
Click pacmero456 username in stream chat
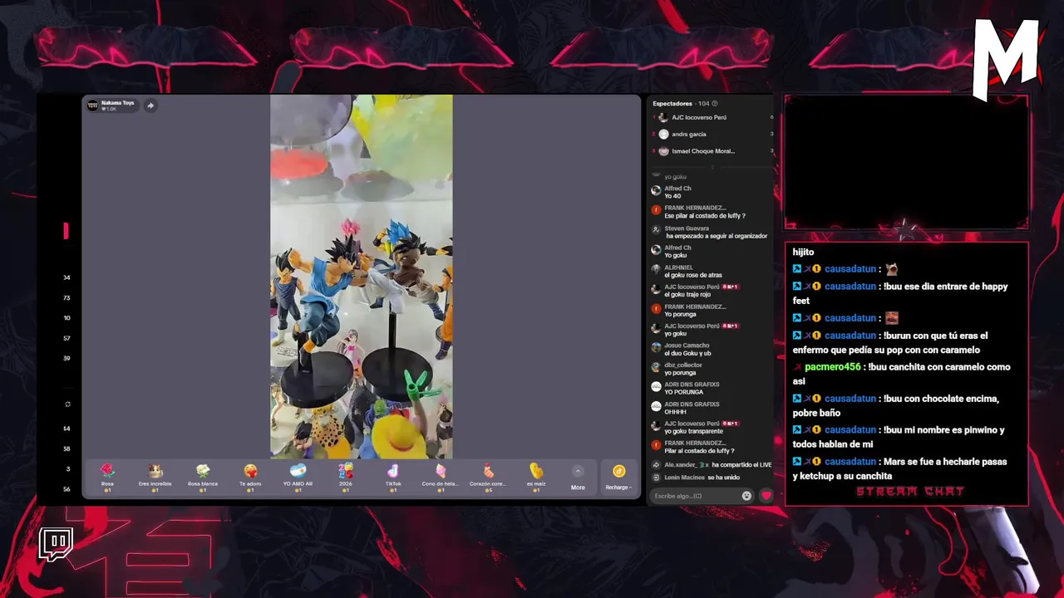click(832, 367)
